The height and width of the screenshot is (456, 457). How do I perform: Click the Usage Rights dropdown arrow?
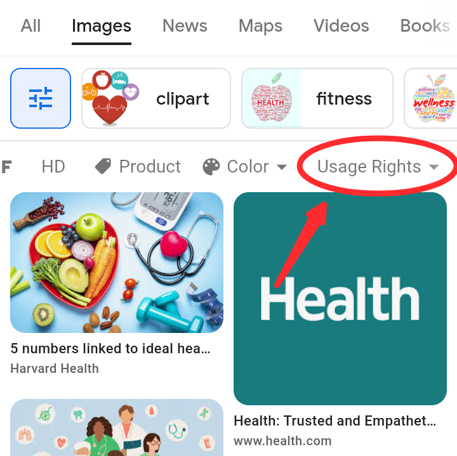coord(434,167)
